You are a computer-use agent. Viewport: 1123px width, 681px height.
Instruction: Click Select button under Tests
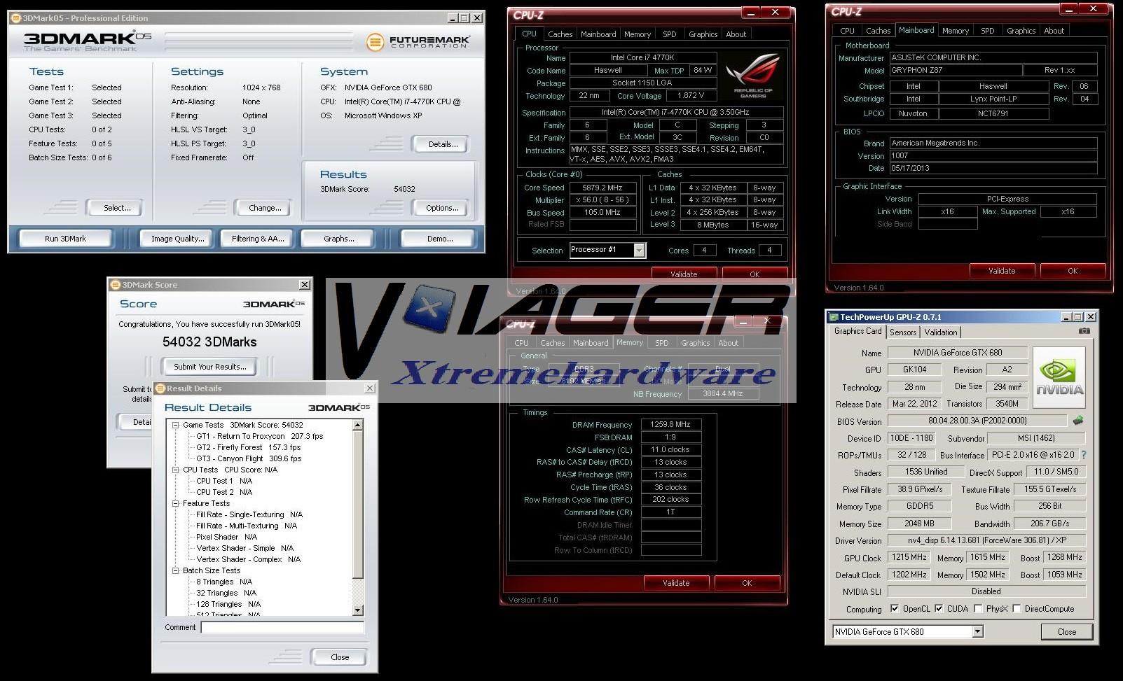click(x=117, y=208)
